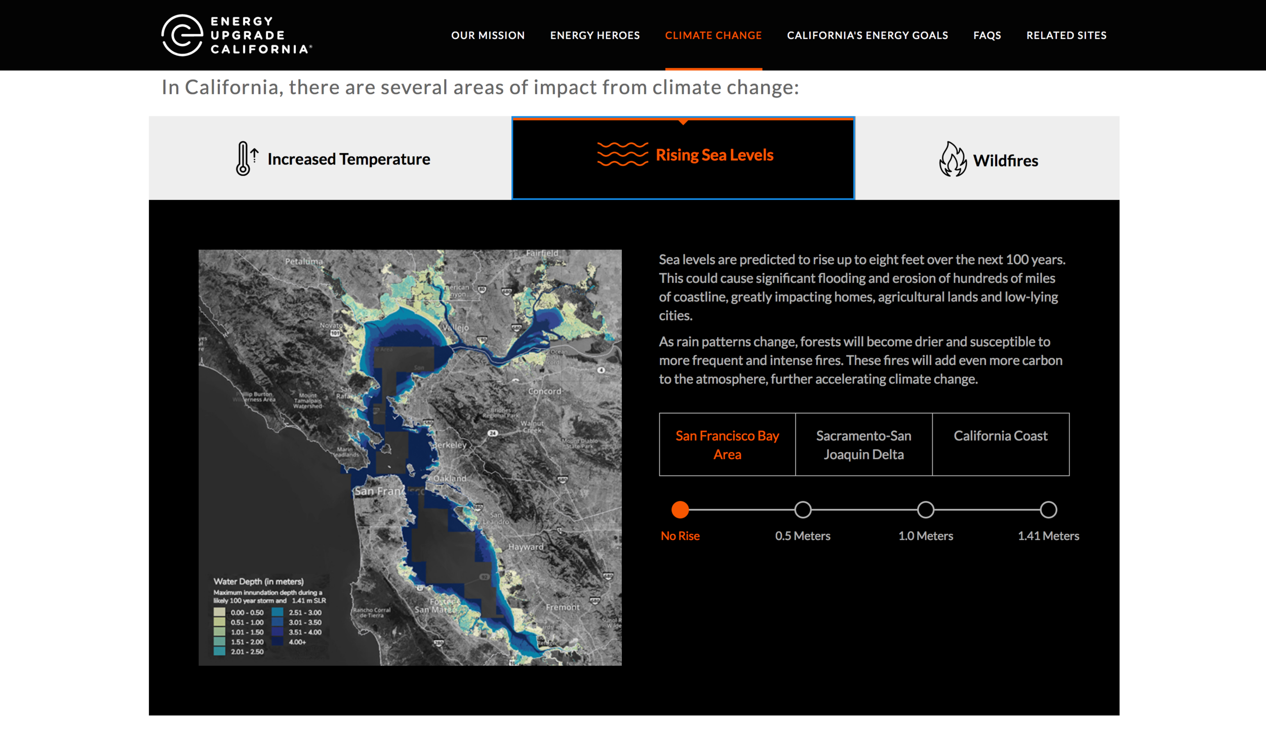The height and width of the screenshot is (730, 1266).
Task: Open the Energy Heroes menu item
Action: pyautogui.click(x=595, y=35)
